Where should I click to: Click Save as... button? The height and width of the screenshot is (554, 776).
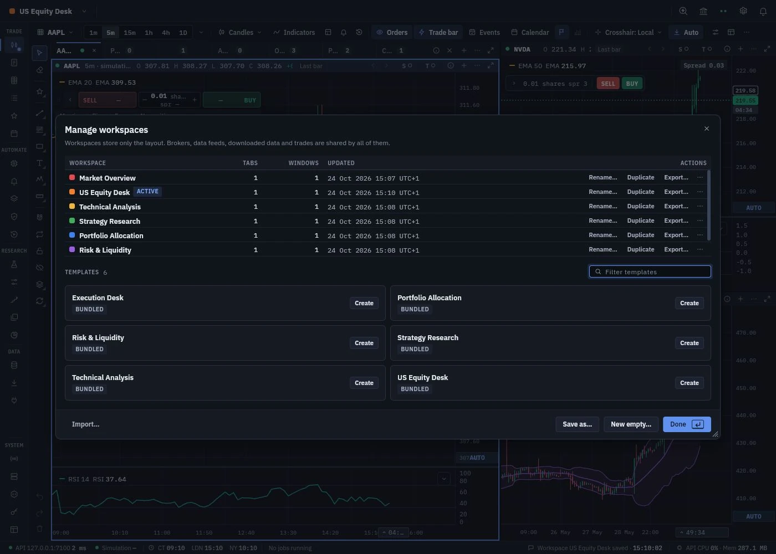pyautogui.click(x=577, y=424)
